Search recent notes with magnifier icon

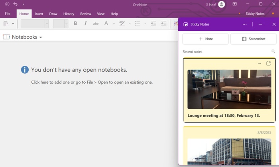(273, 51)
